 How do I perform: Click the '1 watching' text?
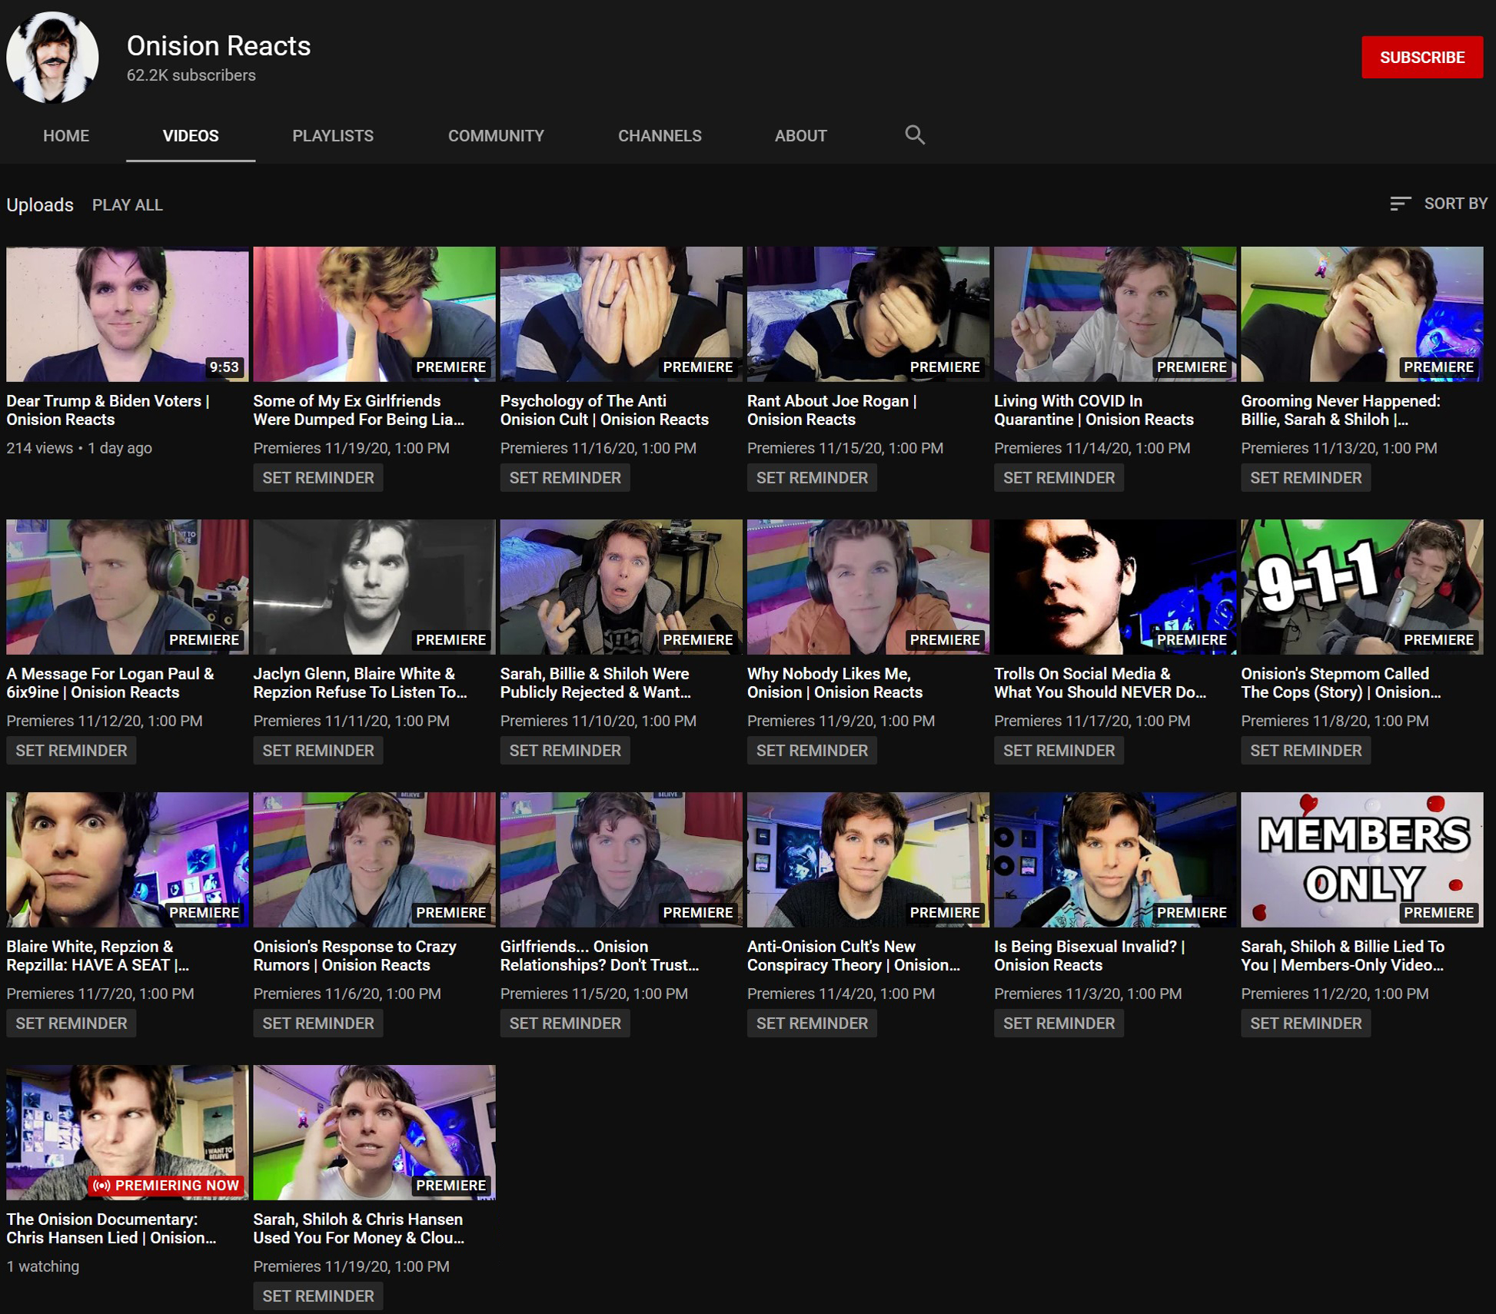(43, 1266)
